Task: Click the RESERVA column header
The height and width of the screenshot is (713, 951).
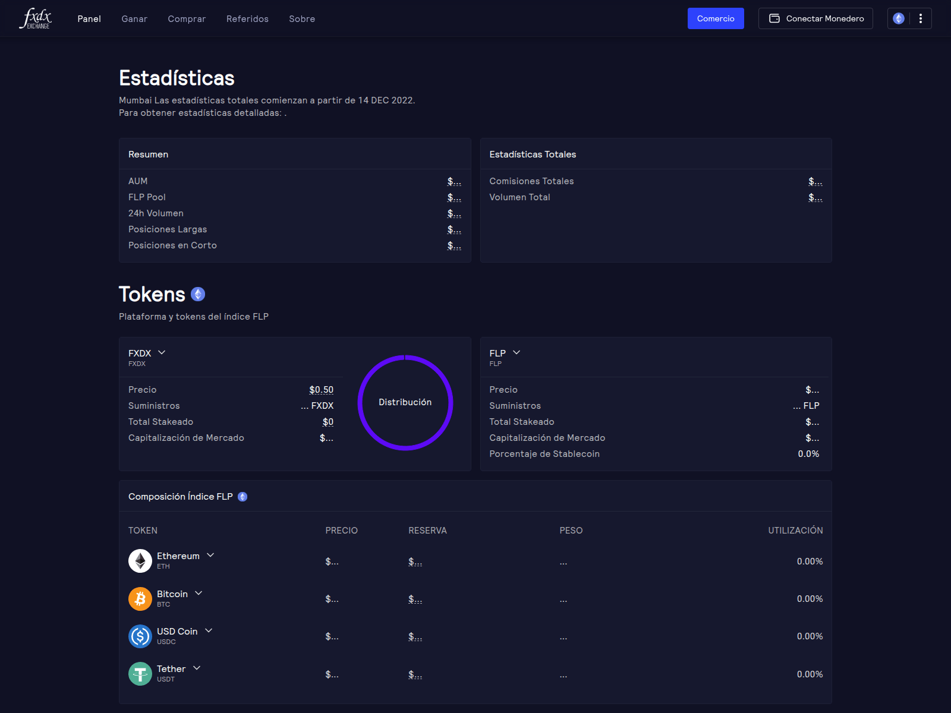Action: pos(427,531)
